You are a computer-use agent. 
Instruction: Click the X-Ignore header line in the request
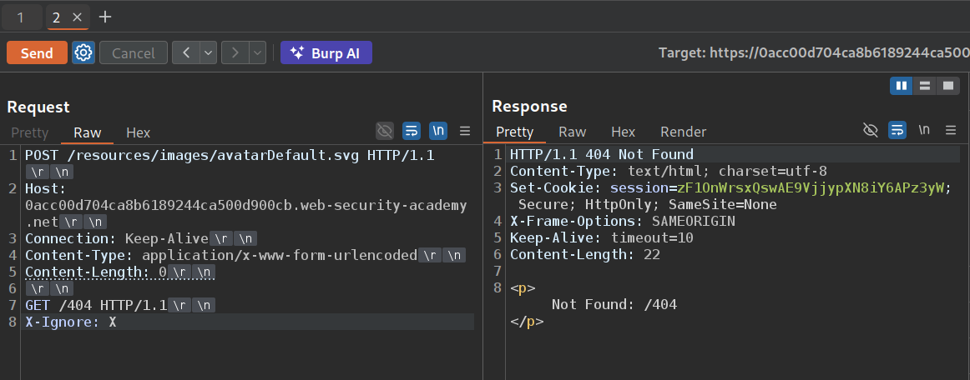(x=71, y=322)
